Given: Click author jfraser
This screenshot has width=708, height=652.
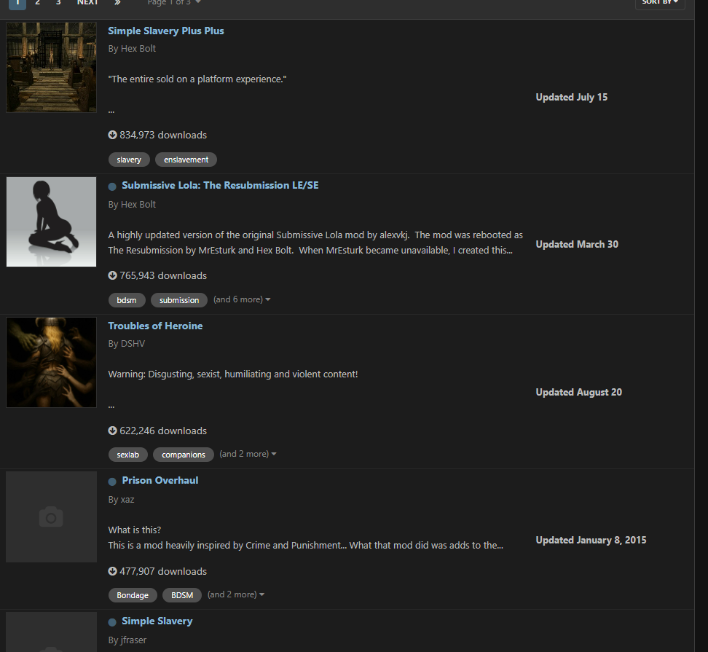Looking at the screenshot, I should pyautogui.click(x=133, y=640).
